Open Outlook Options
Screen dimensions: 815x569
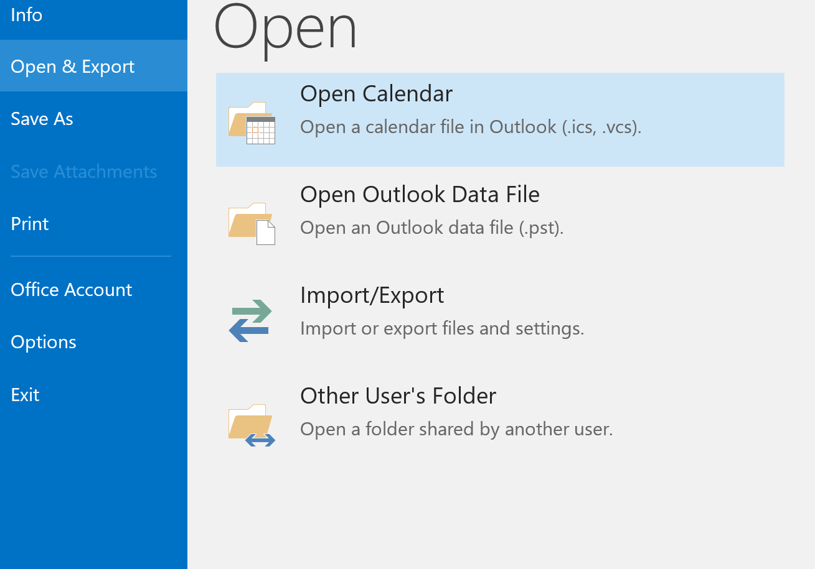click(43, 341)
